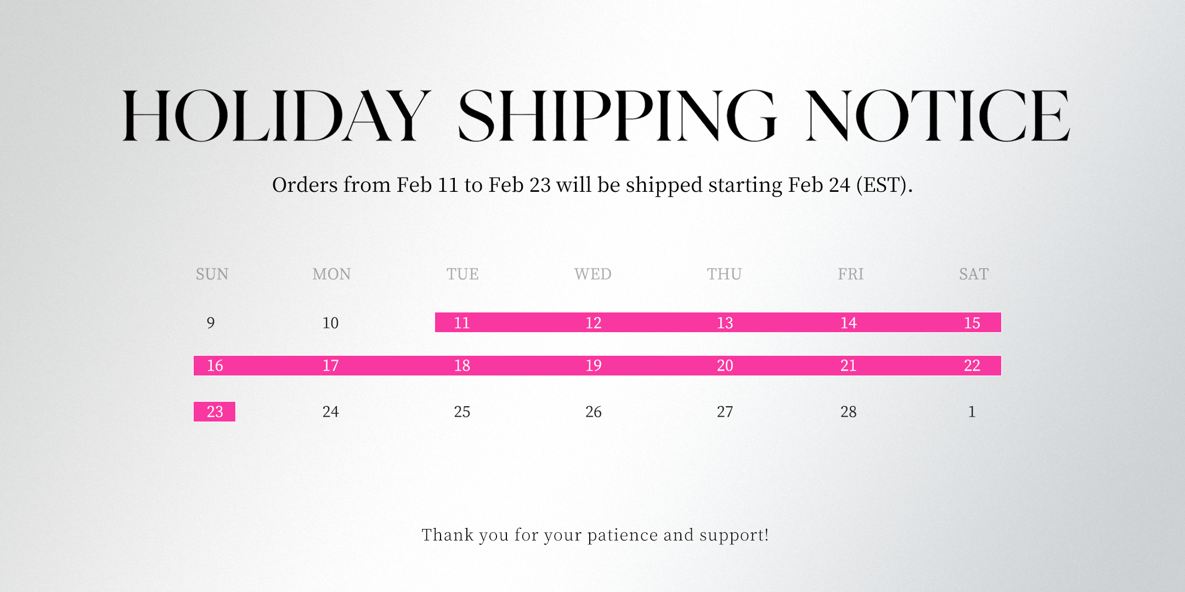Select highlighted date 15
1185x592 pixels.
(x=972, y=323)
